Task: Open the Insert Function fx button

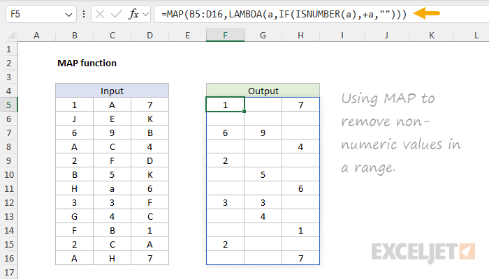Action: pos(133,14)
